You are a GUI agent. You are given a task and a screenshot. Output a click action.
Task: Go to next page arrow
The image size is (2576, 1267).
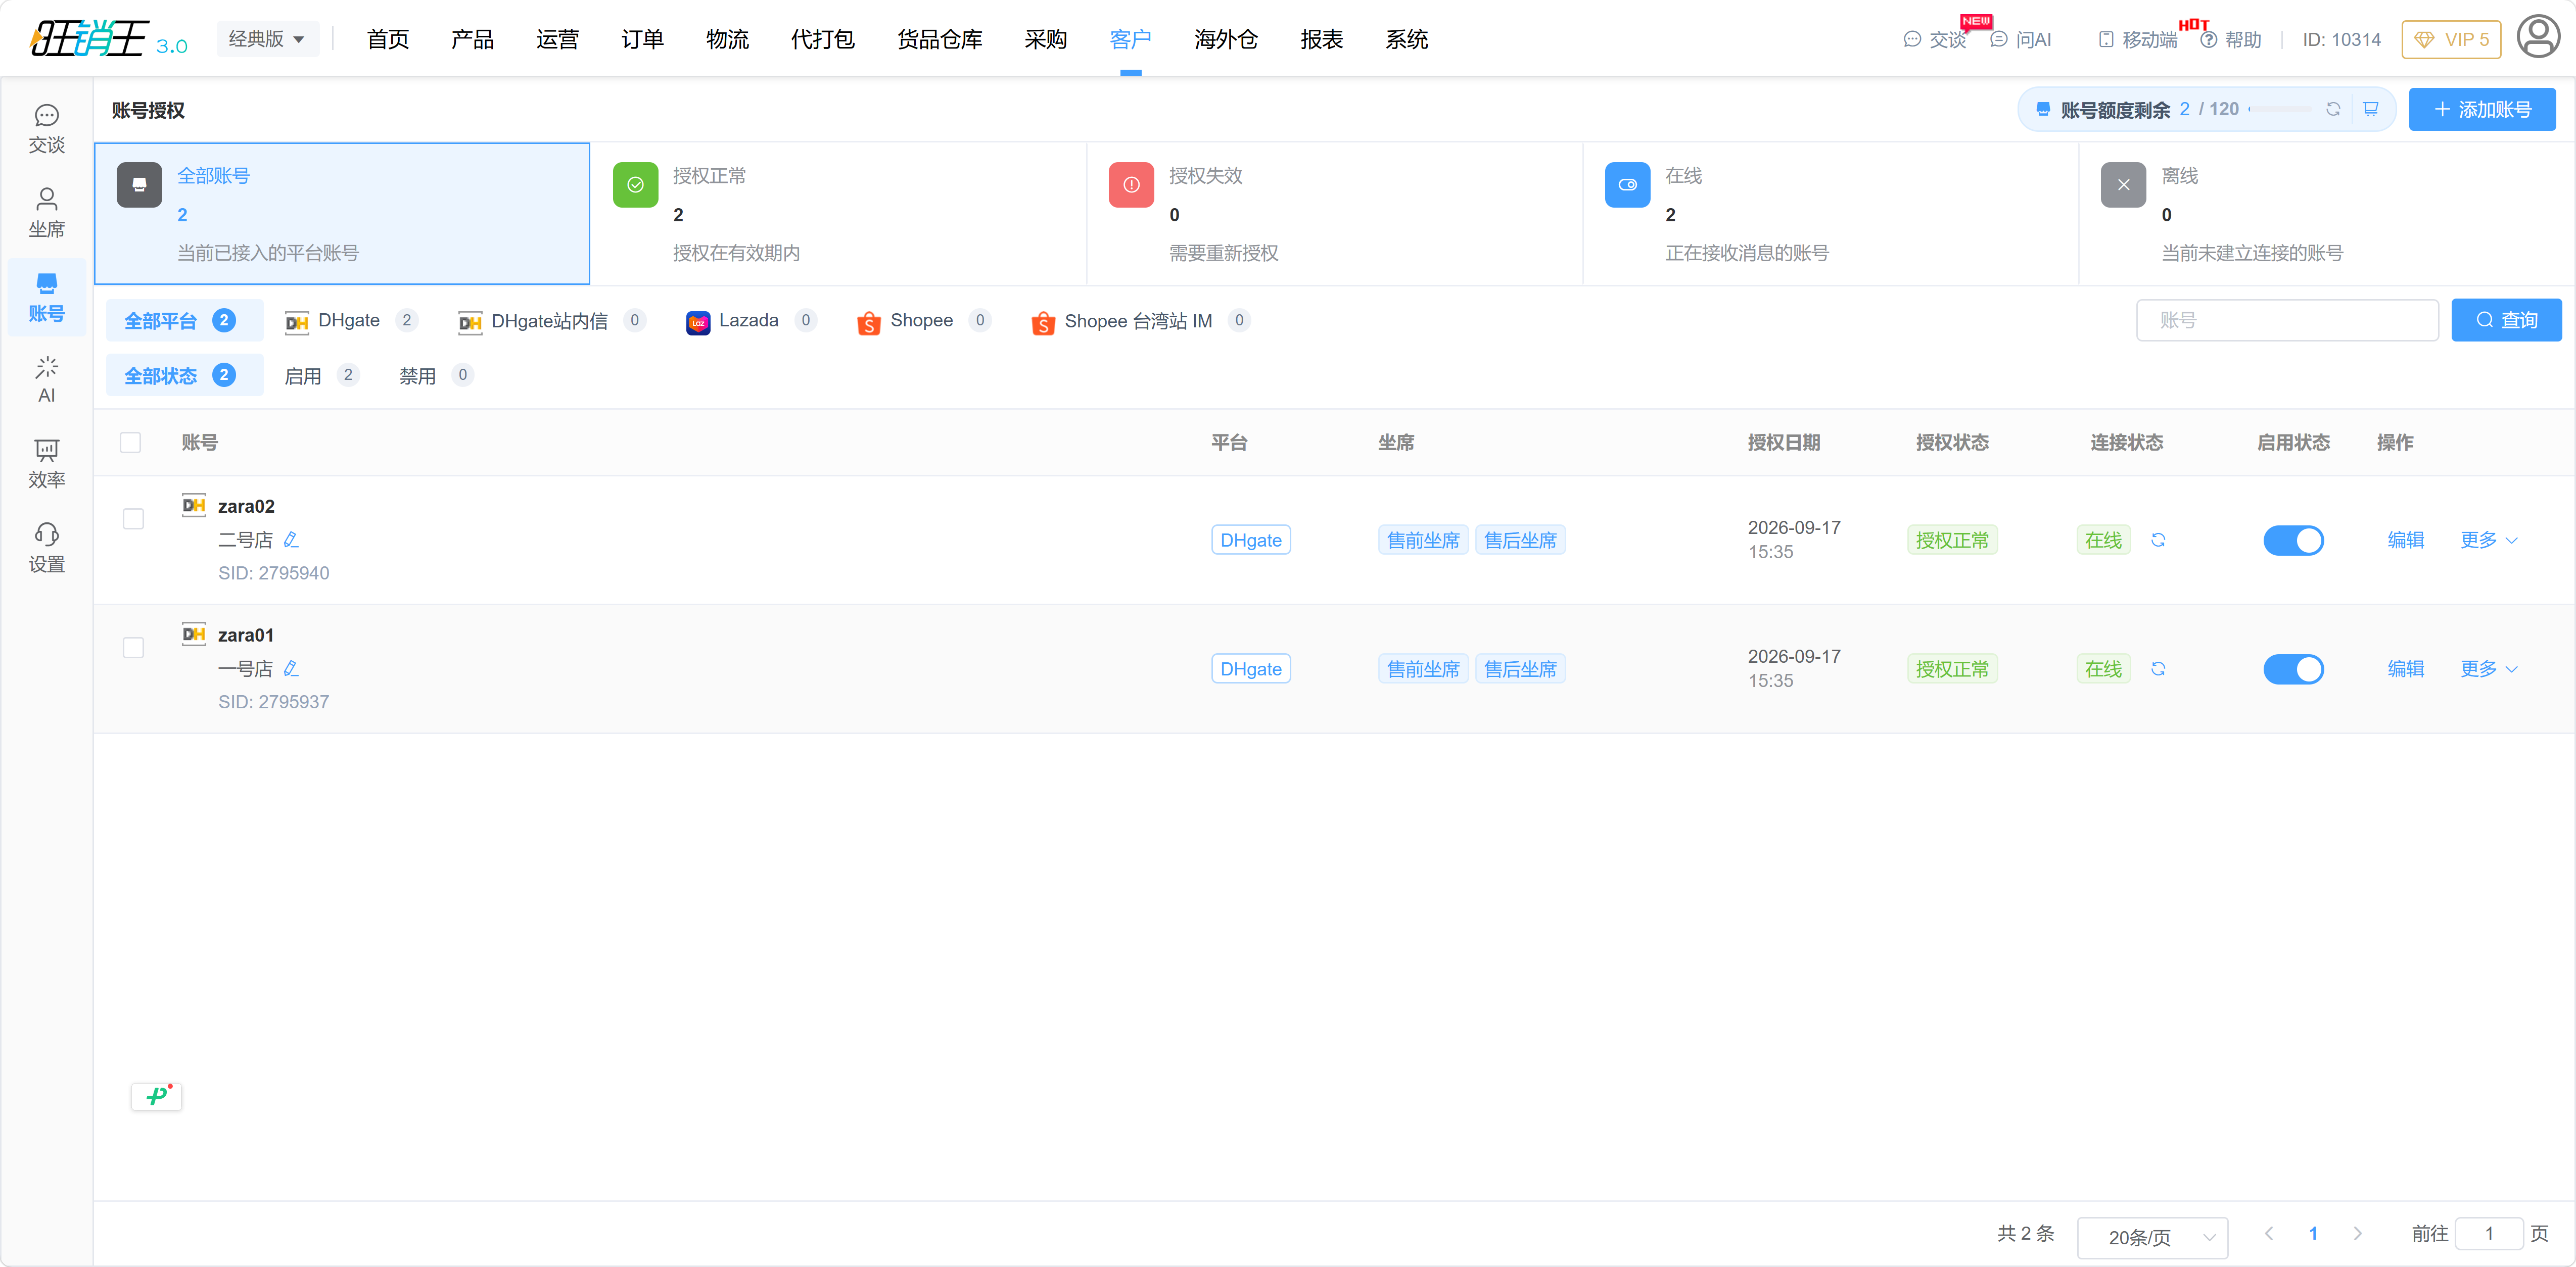2357,1234
